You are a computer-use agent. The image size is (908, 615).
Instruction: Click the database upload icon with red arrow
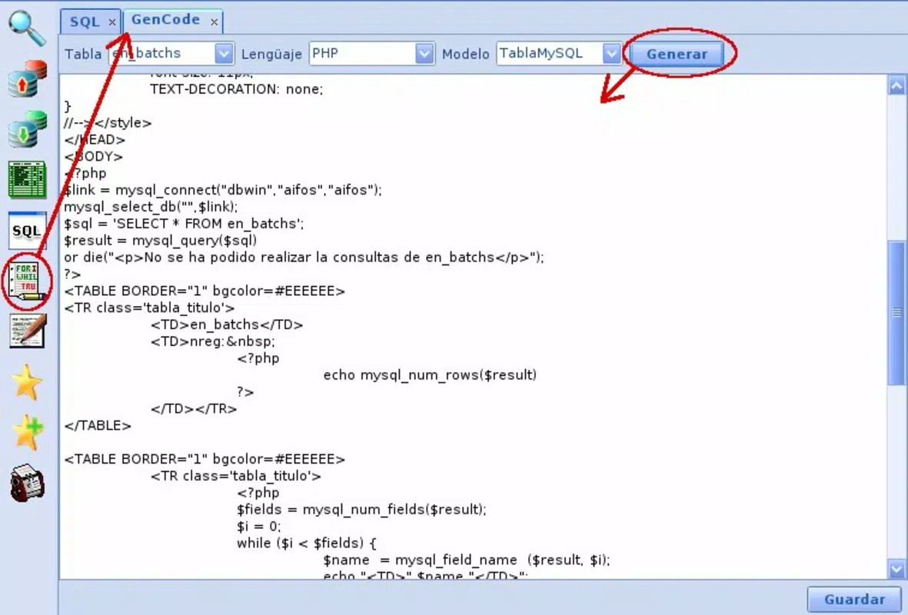tap(27, 78)
